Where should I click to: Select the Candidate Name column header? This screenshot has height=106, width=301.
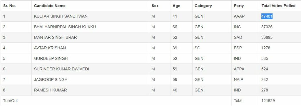coord(50,6)
